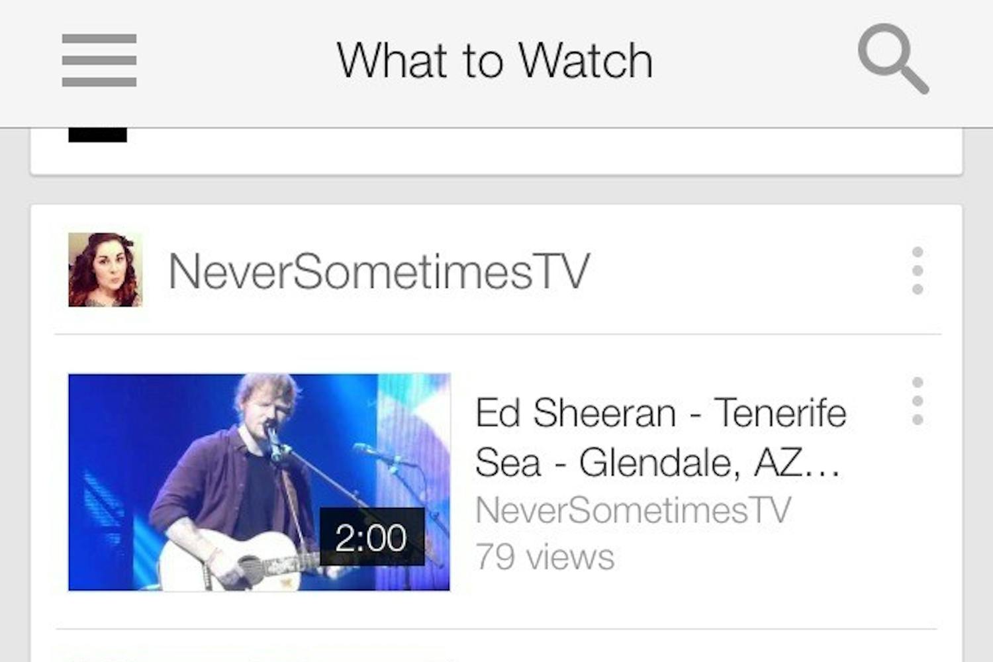Select the previous white card above the channel card
Image resolution: width=993 pixels, height=662 pixels.
click(496, 151)
